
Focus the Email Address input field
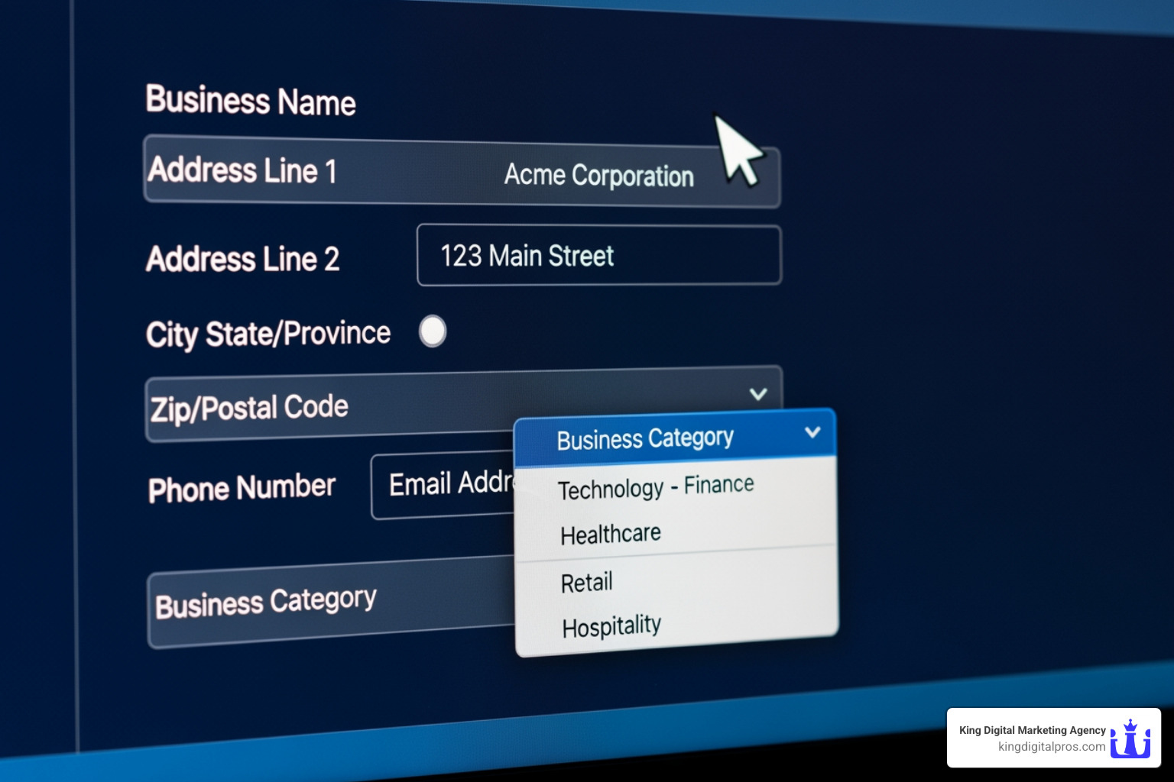[443, 485]
